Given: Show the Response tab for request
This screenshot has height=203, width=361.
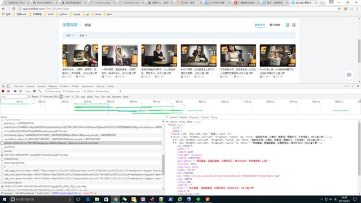Looking at the screenshot, I should pos(194,117).
